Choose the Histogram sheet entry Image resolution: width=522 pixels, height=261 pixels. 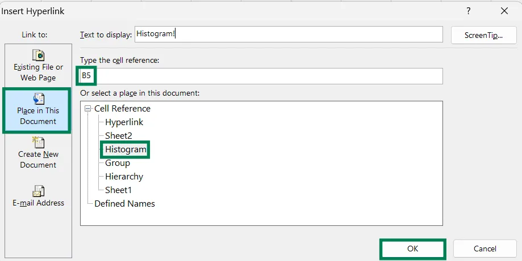pyautogui.click(x=126, y=149)
